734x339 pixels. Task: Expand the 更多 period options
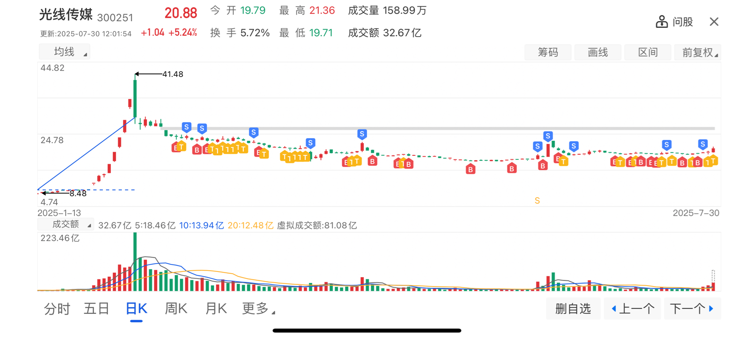258,309
